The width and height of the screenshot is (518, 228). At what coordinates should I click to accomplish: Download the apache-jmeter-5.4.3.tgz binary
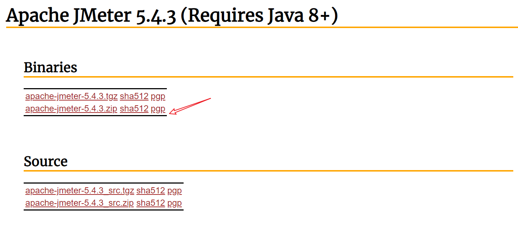click(x=71, y=97)
